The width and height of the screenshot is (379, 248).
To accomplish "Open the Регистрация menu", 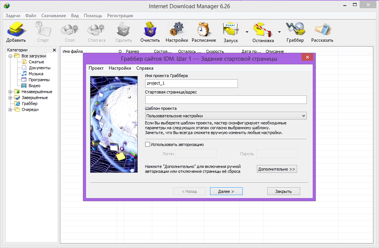I will 120,16.
